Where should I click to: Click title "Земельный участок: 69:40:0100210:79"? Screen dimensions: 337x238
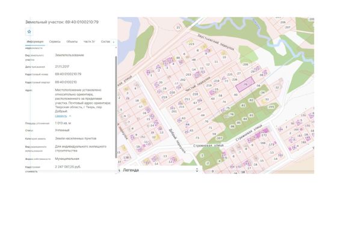tap(61, 22)
